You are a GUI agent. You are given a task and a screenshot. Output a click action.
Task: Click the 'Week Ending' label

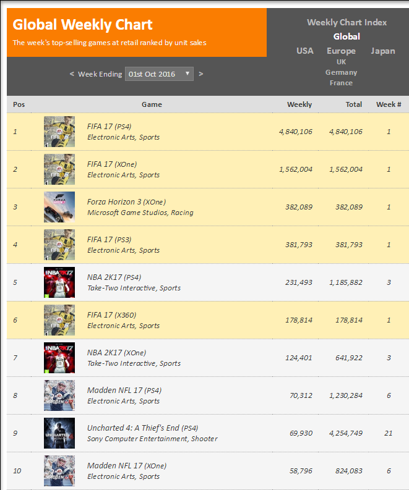[100, 74]
